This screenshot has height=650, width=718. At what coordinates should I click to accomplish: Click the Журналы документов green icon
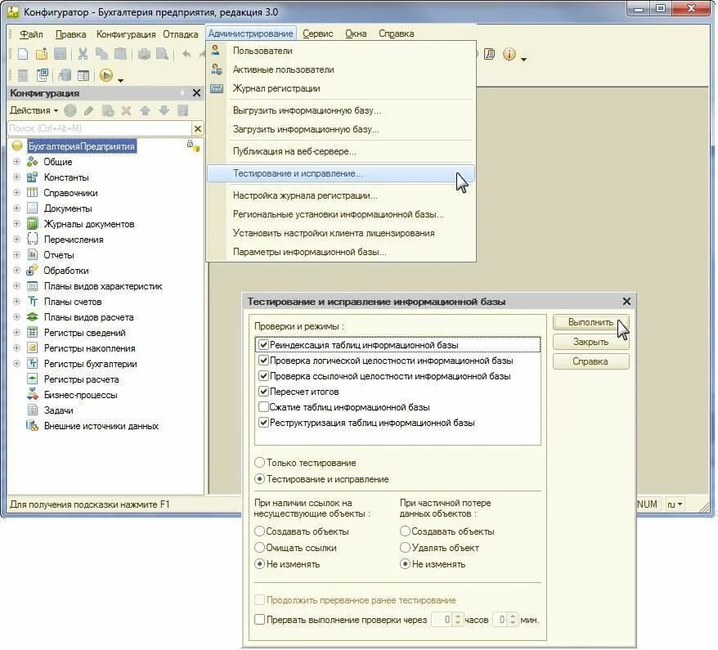32,224
